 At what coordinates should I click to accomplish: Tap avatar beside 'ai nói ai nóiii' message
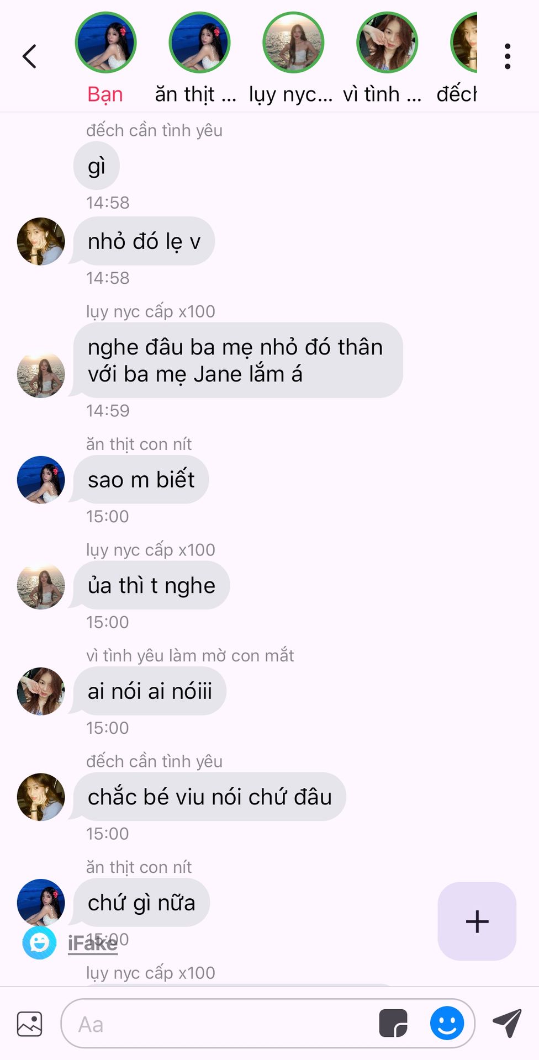pyautogui.click(x=41, y=691)
